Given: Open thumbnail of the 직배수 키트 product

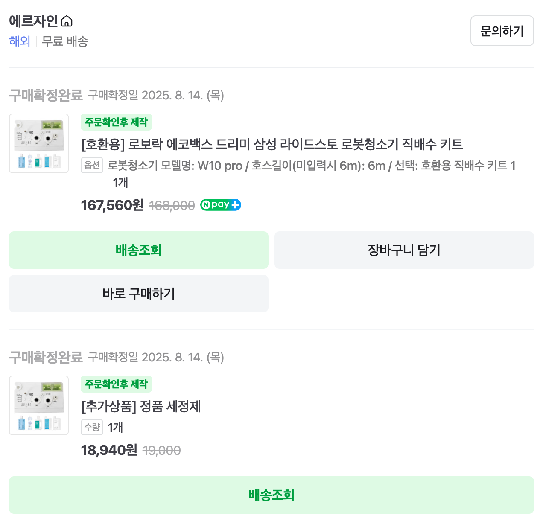Looking at the screenshot, I should click(39, 143).
